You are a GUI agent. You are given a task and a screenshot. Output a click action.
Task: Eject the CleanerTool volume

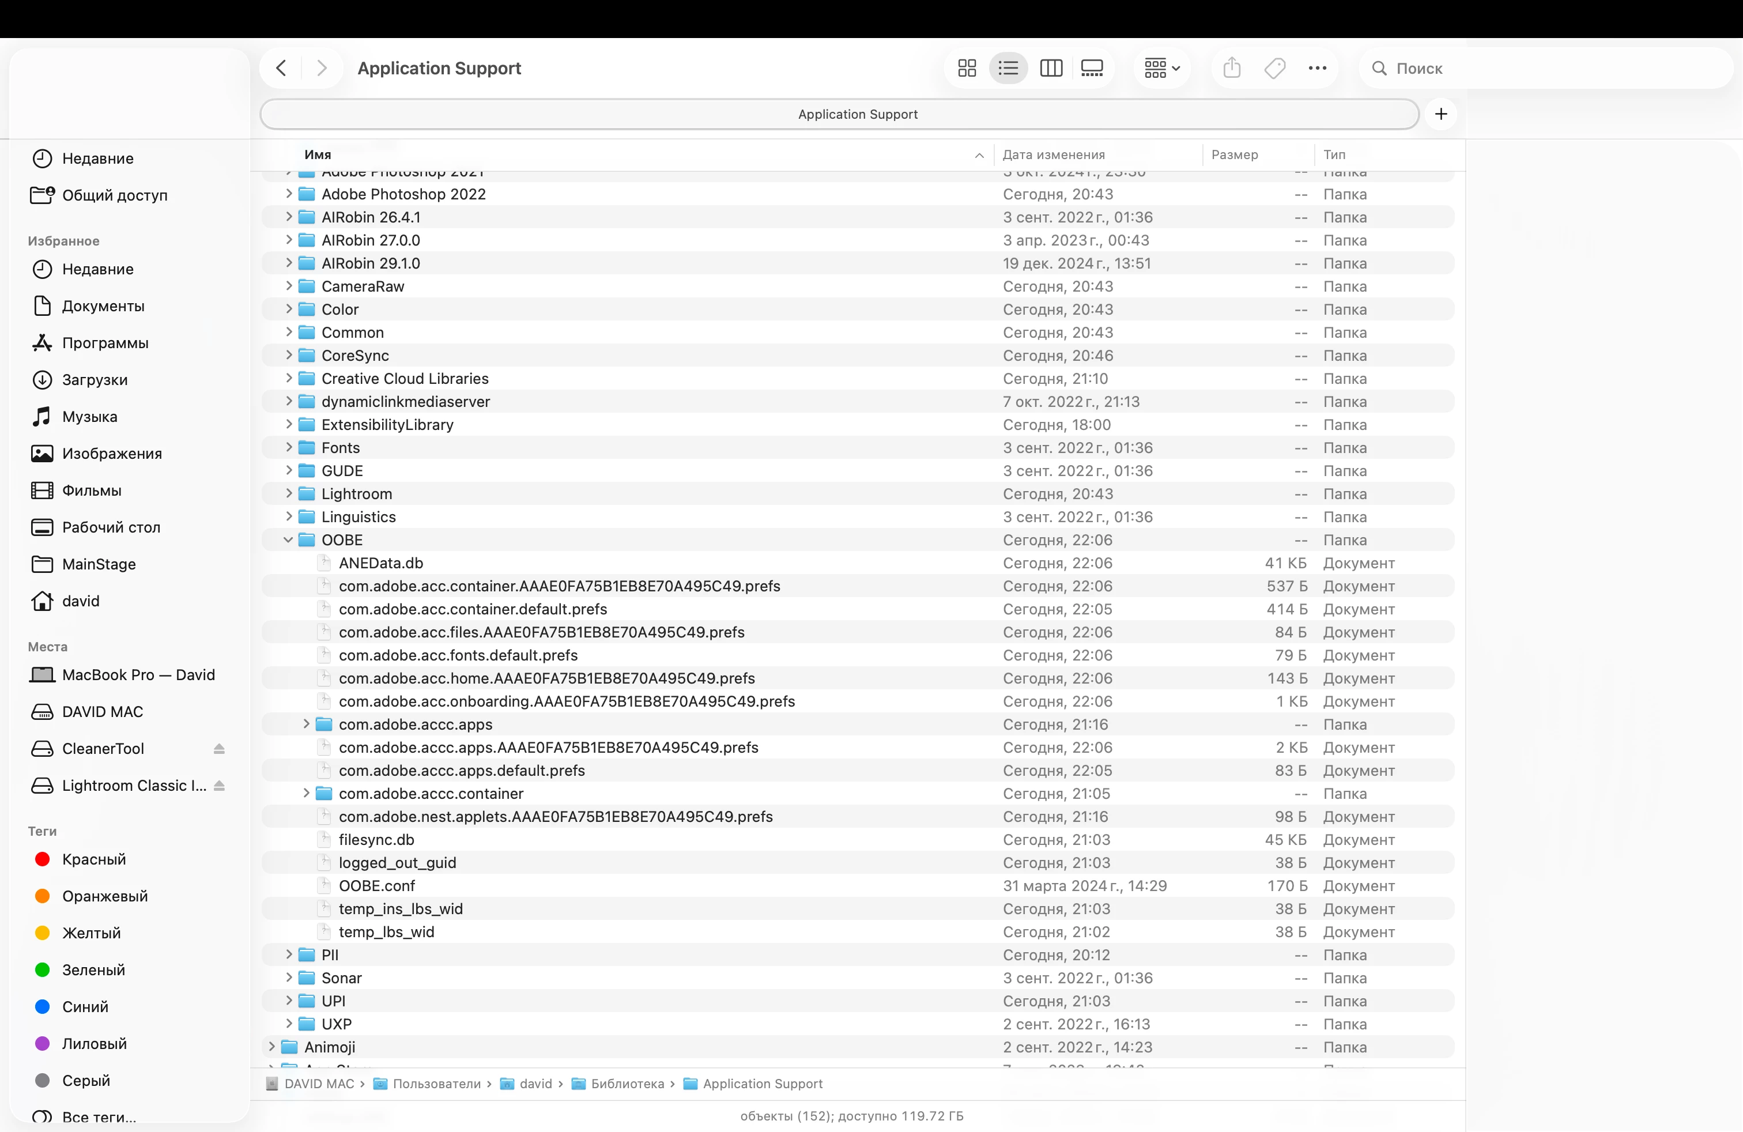click(x=219, y=748)
